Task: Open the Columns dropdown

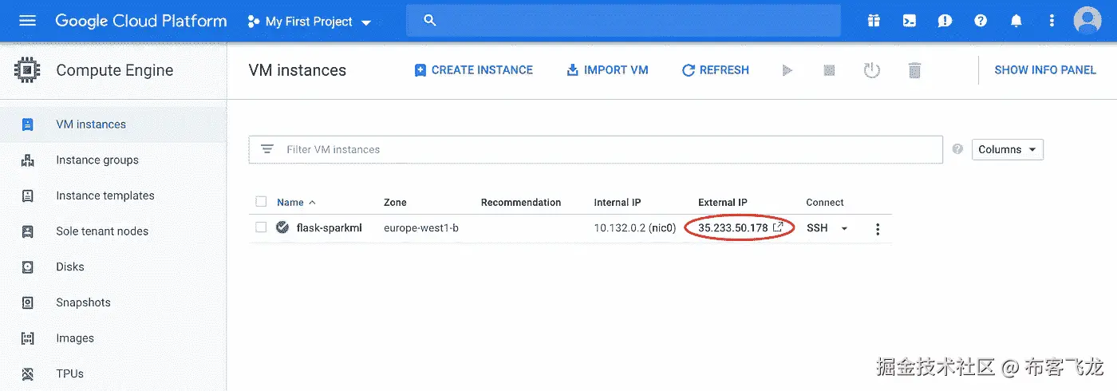Action: pyautogui.click(x=1007, y=149)
